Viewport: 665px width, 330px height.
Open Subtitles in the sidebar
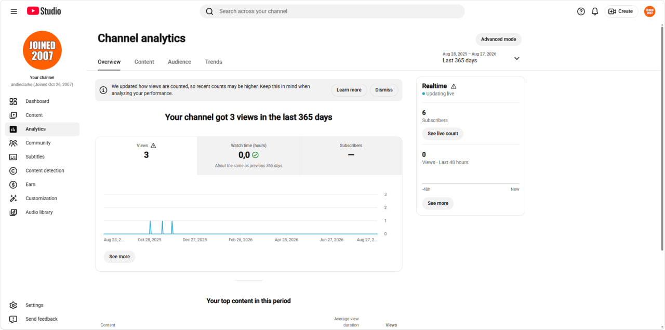(x=42, y=157)
